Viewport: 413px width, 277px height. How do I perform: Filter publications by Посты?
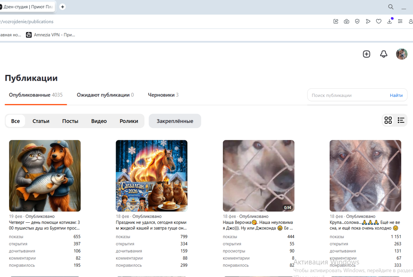click(70, 121)
